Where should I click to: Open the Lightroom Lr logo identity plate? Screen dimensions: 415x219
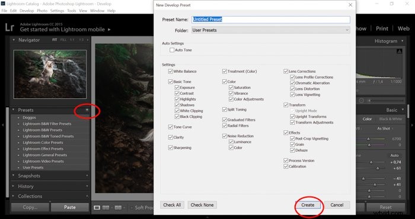tap(9, 27)
